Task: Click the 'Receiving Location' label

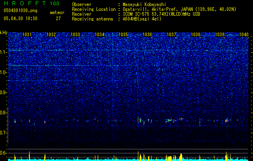Action: [94, 10]
